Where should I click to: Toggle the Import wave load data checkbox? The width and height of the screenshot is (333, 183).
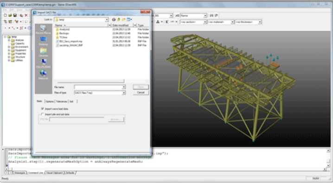[x=43, y=109]
